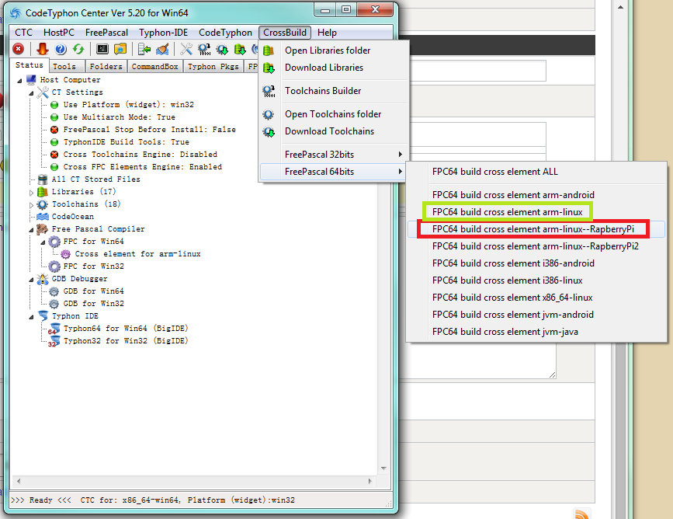Open help via blue question mark icon
This screenshot has width=673, height=519.
point(61,49)
